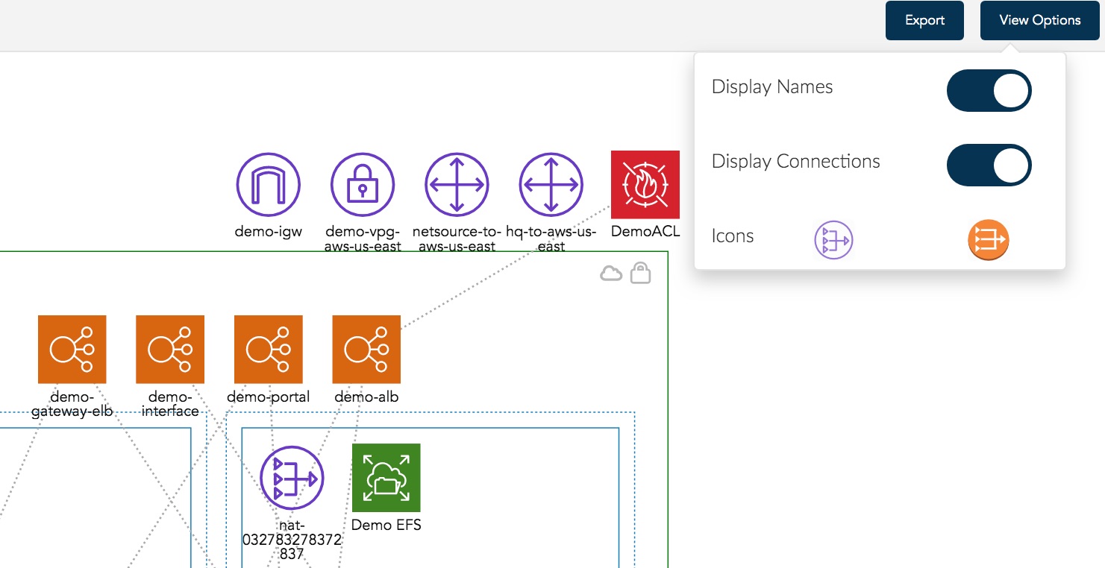Image resolution: width=1105 pixels, height=568 pixels.
Task: Toggle the Display Names switch
Action: click(x=989, y=91)
